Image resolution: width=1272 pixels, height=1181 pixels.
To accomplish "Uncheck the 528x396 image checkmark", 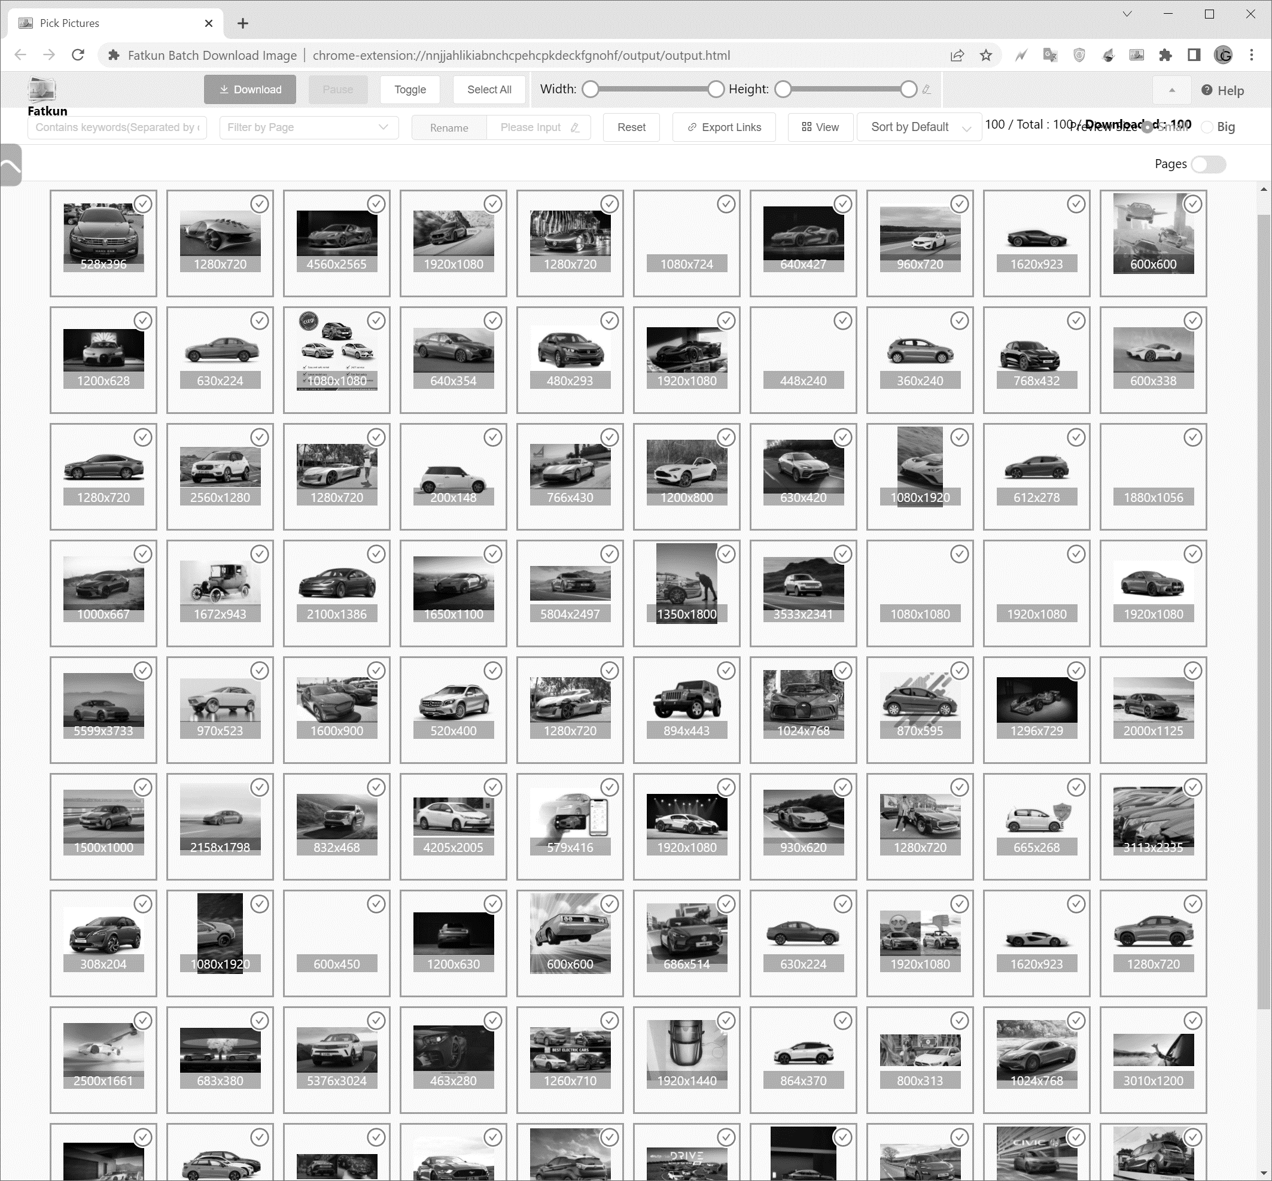I will [x=143, y=204].
